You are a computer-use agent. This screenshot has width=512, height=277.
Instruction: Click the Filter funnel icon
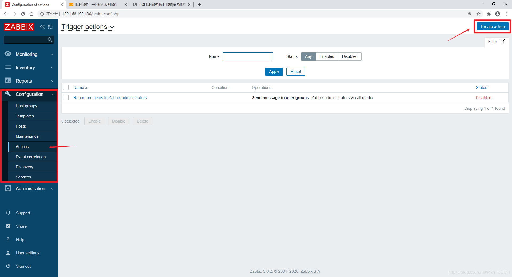click(503, 41)
